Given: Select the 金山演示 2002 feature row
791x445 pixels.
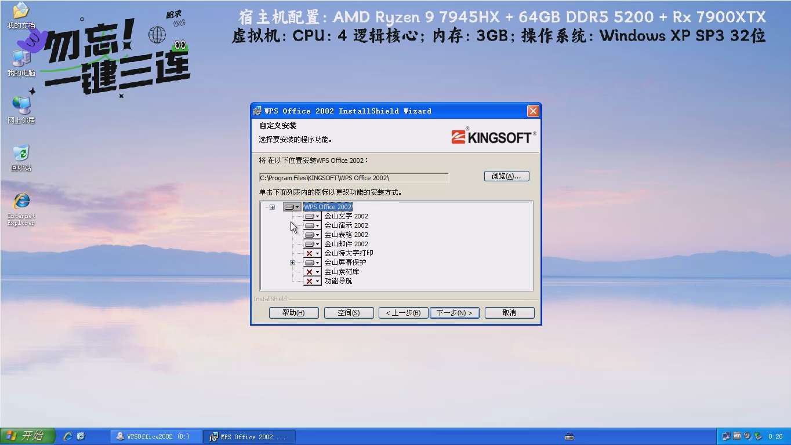Looking at the screenshot, I should 346,225.
